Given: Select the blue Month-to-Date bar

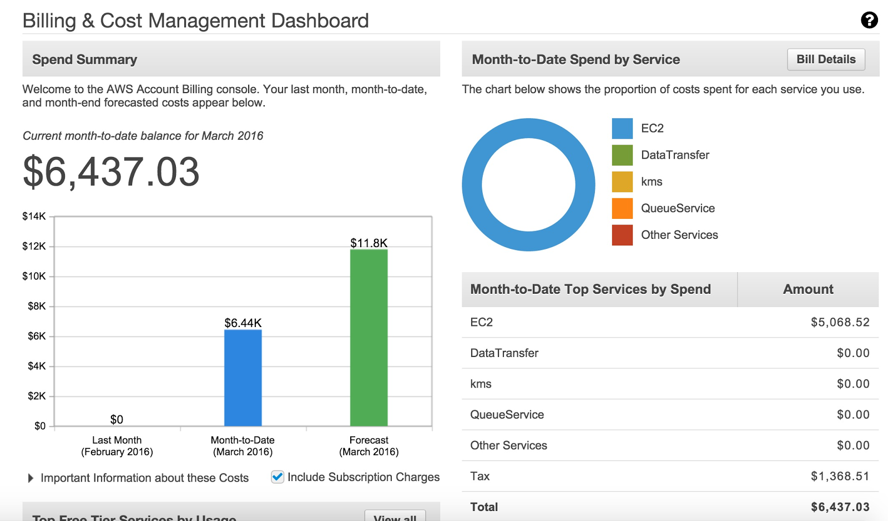Looking at the screenshot, I should 243,378.
